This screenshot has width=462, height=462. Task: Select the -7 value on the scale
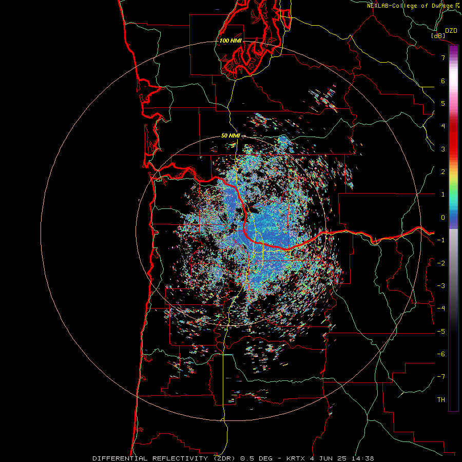click(x=441, y=377)
